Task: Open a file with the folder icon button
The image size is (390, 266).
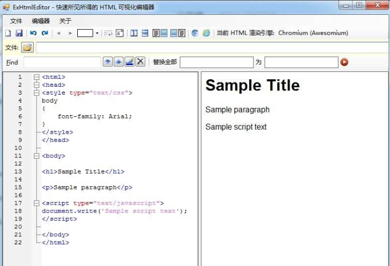Action: coord(28,47)
